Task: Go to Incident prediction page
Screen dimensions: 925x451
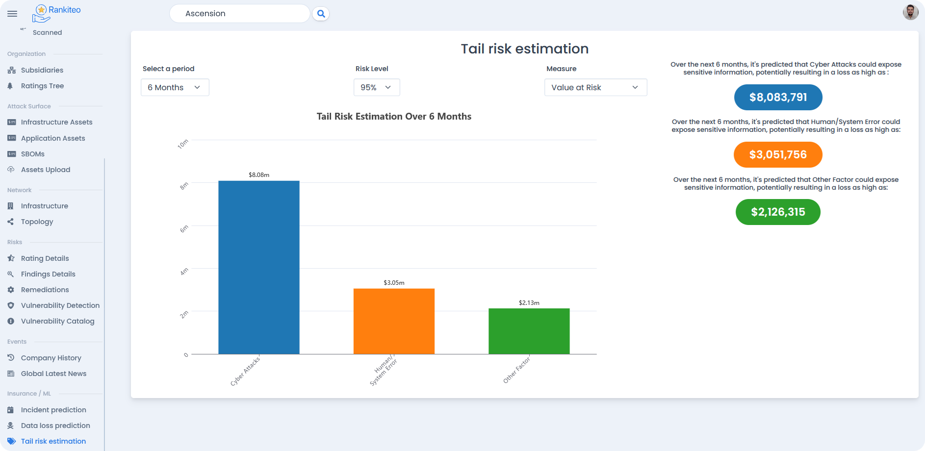Action: 53,410
